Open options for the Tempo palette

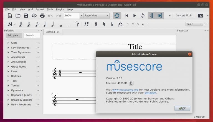point(38,86)
